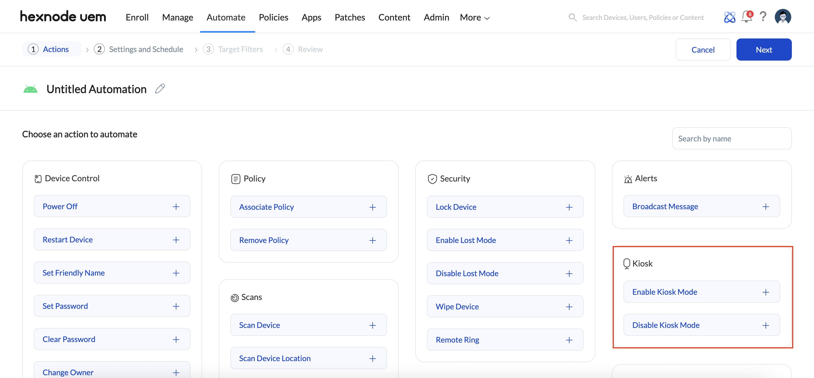Open the user profile avatar

click(x=782, y=17)
